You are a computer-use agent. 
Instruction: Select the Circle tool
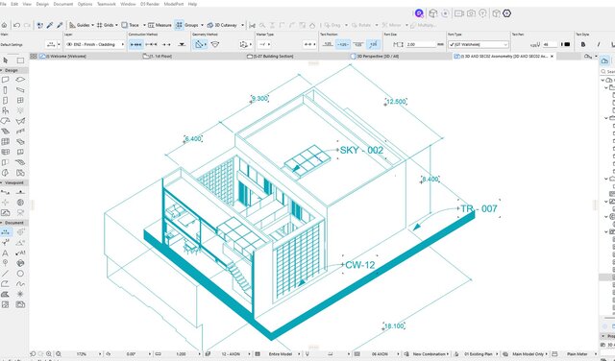20,274
